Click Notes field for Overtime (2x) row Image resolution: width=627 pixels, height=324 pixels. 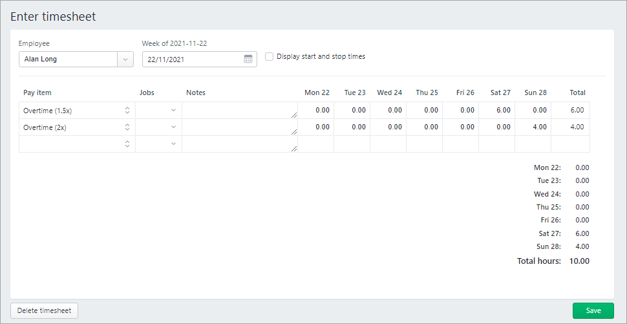(x=239, y=127)
